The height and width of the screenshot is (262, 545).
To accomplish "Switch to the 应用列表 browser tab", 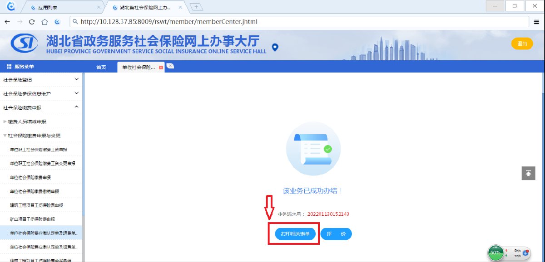I will pyautogui.click(x=64, y=8).
